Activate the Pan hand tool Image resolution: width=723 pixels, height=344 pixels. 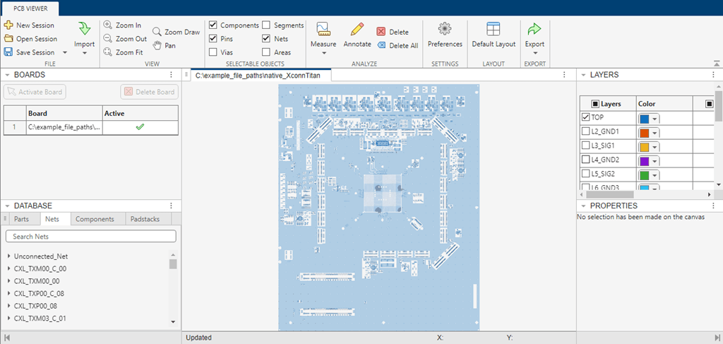(157, 46)
